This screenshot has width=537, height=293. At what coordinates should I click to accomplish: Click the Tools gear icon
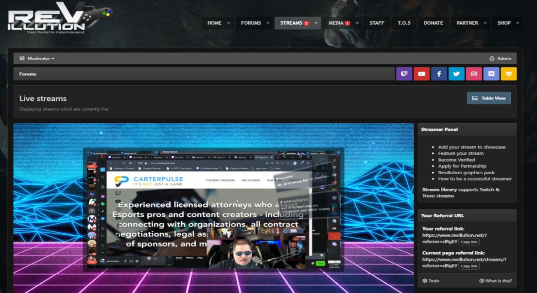coord(425,281)
